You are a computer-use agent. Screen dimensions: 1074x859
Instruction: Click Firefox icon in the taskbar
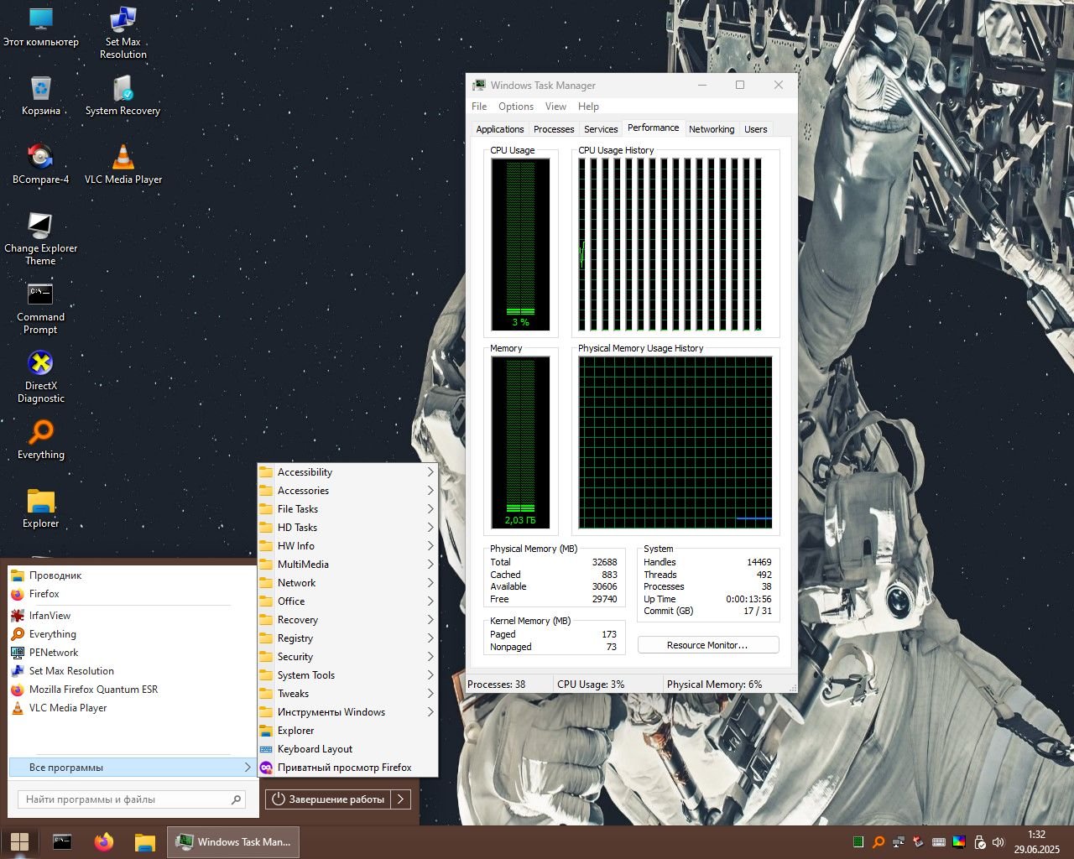coord(103,841)
